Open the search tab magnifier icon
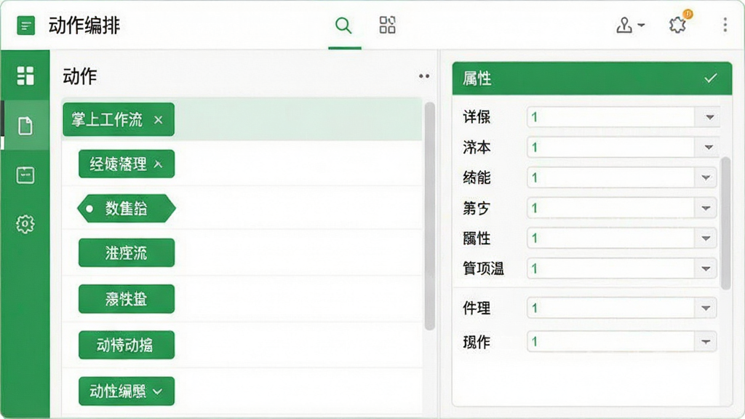 pyautogui.click(x=343, y=25)
